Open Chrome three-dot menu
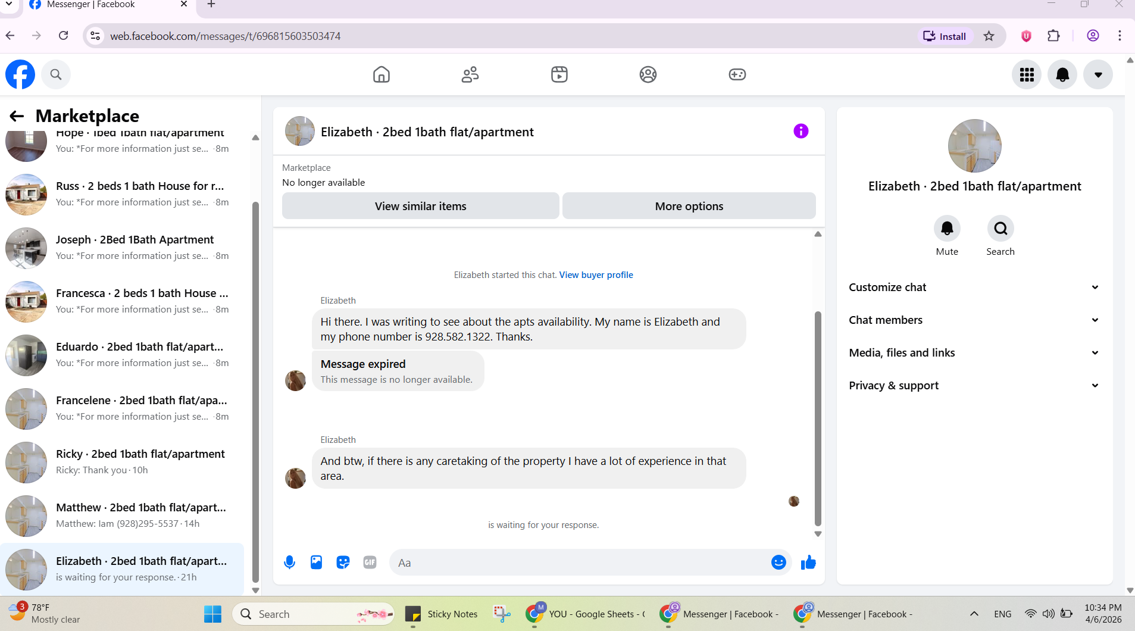This screenshot has height=631, width=1135. [x=1120, y=36]
